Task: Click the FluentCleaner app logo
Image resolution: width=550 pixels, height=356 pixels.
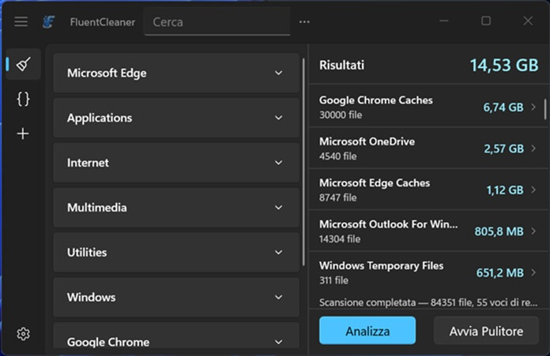Action: (x=48, y=22)
